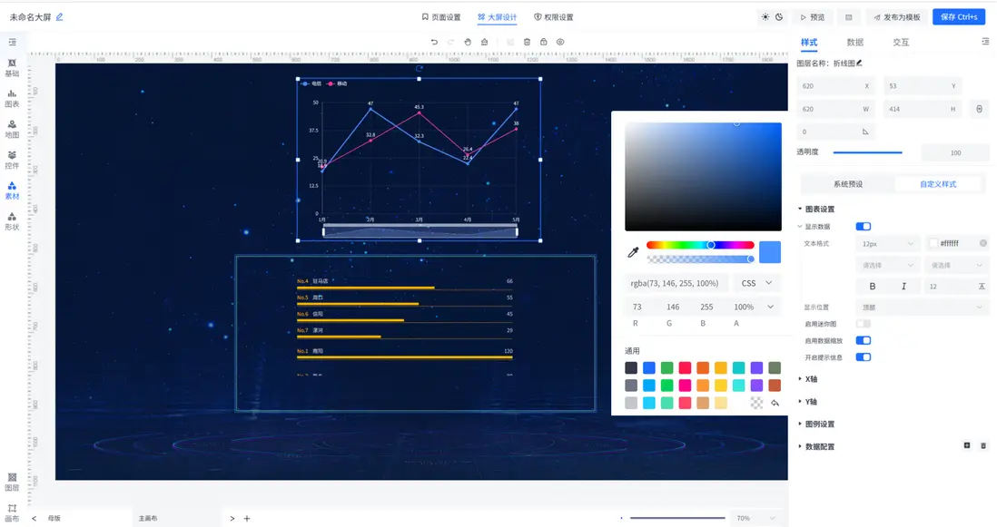Delete the selected component via trash icon

pos(527,42)
